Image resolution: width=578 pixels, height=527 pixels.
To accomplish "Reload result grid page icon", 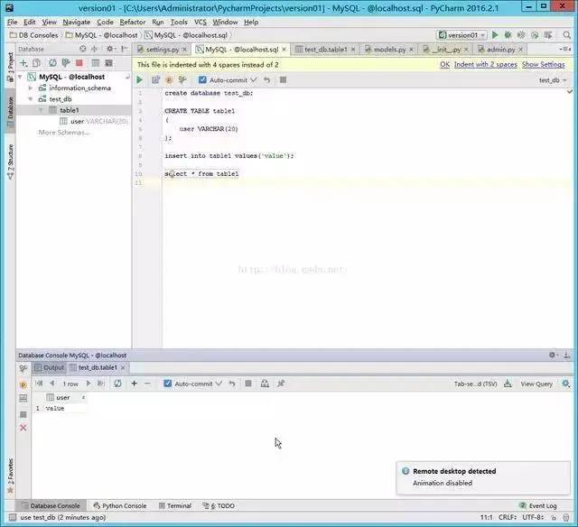I will pos(118,384).
